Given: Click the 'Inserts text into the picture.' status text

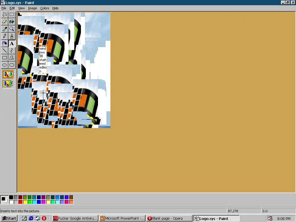Looking at the screenshot, I should coord(20,211).
